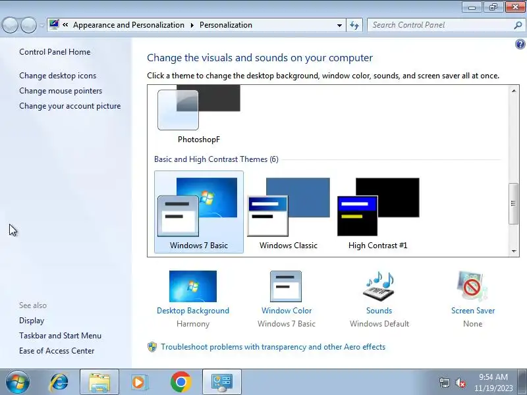527x395 pixels.
Task: Click the Sounds text link
Action: coord(379,311)
